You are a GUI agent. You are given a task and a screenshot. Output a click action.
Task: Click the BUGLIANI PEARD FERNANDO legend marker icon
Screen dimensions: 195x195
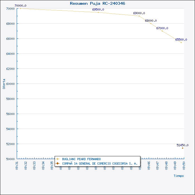pos(57,159)
